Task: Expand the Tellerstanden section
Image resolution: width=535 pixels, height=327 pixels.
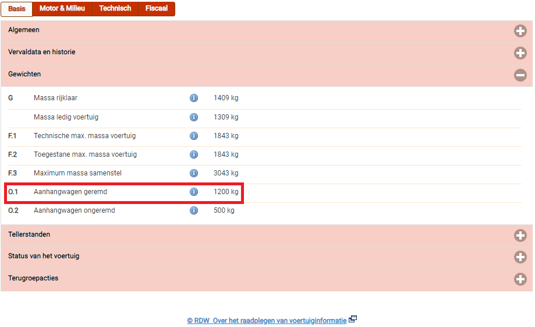Action: [x=520, y=235]
